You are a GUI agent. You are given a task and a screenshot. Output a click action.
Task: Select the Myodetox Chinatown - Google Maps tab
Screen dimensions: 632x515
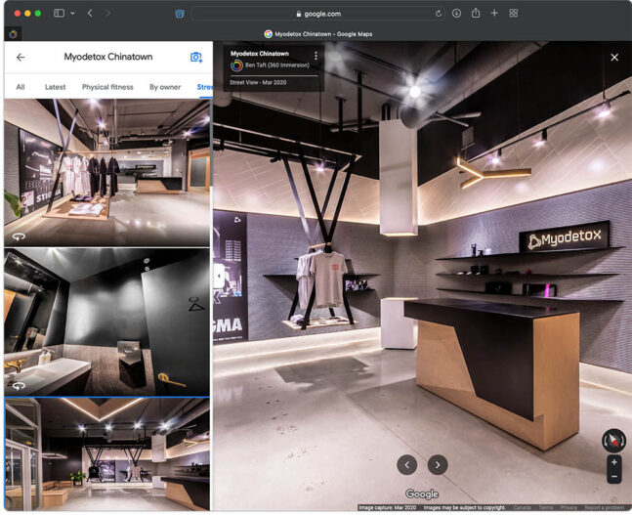coord(318,34)
